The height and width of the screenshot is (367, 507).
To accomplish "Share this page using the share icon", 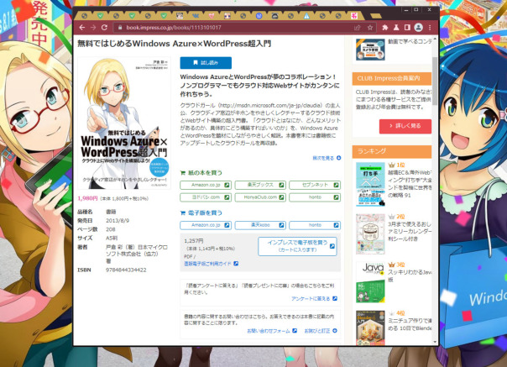I will click(x=358, y=28).
